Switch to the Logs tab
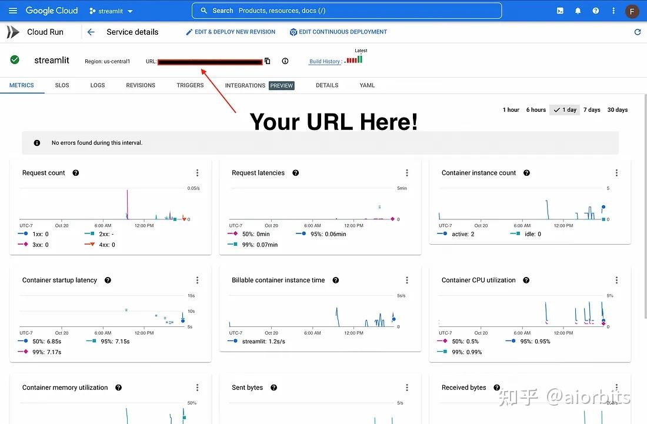This screenshot has height=424, width=647. point(98,85)
